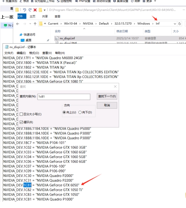Expand the chevron after Current
The width and height of the screenshot is (186, 208).
click(61, 24)
